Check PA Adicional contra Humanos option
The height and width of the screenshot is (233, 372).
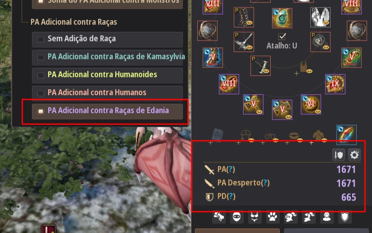[x=41, y=93]
